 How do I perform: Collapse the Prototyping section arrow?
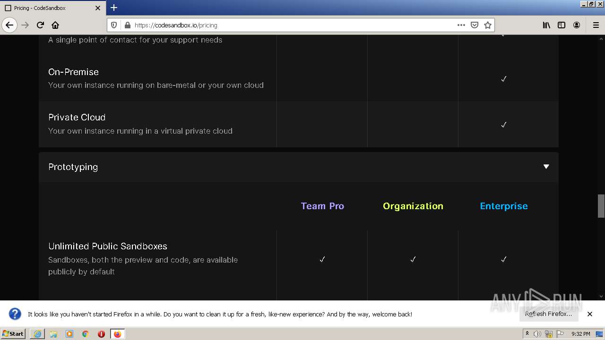click(546, 166)
